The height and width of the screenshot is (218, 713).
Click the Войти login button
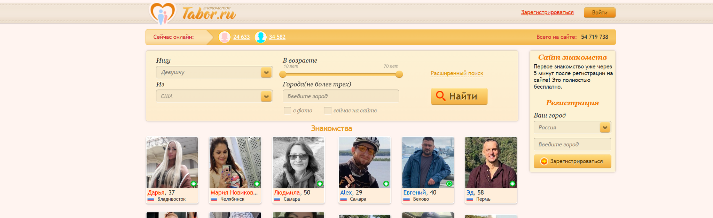(600, 13)
